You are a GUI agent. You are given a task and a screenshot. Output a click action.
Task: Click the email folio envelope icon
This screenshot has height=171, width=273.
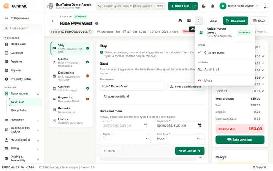[x=189, y=21]
